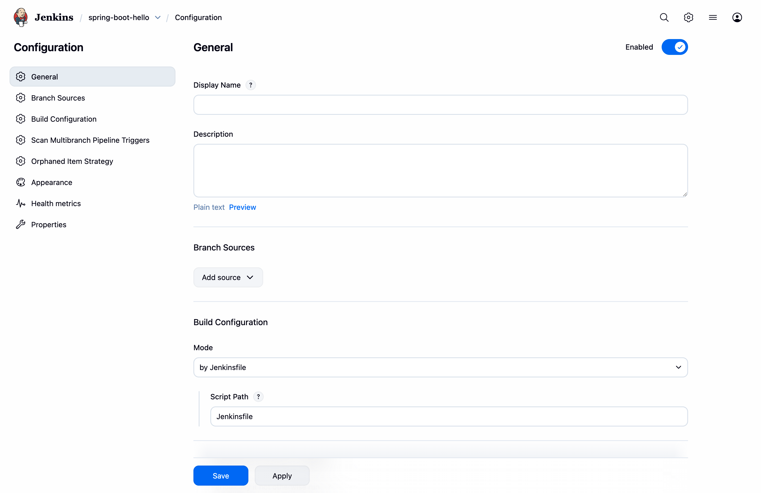Click the Health metrics pulse icon
Viewport: 761px width, 493px height.
[21, 203]
